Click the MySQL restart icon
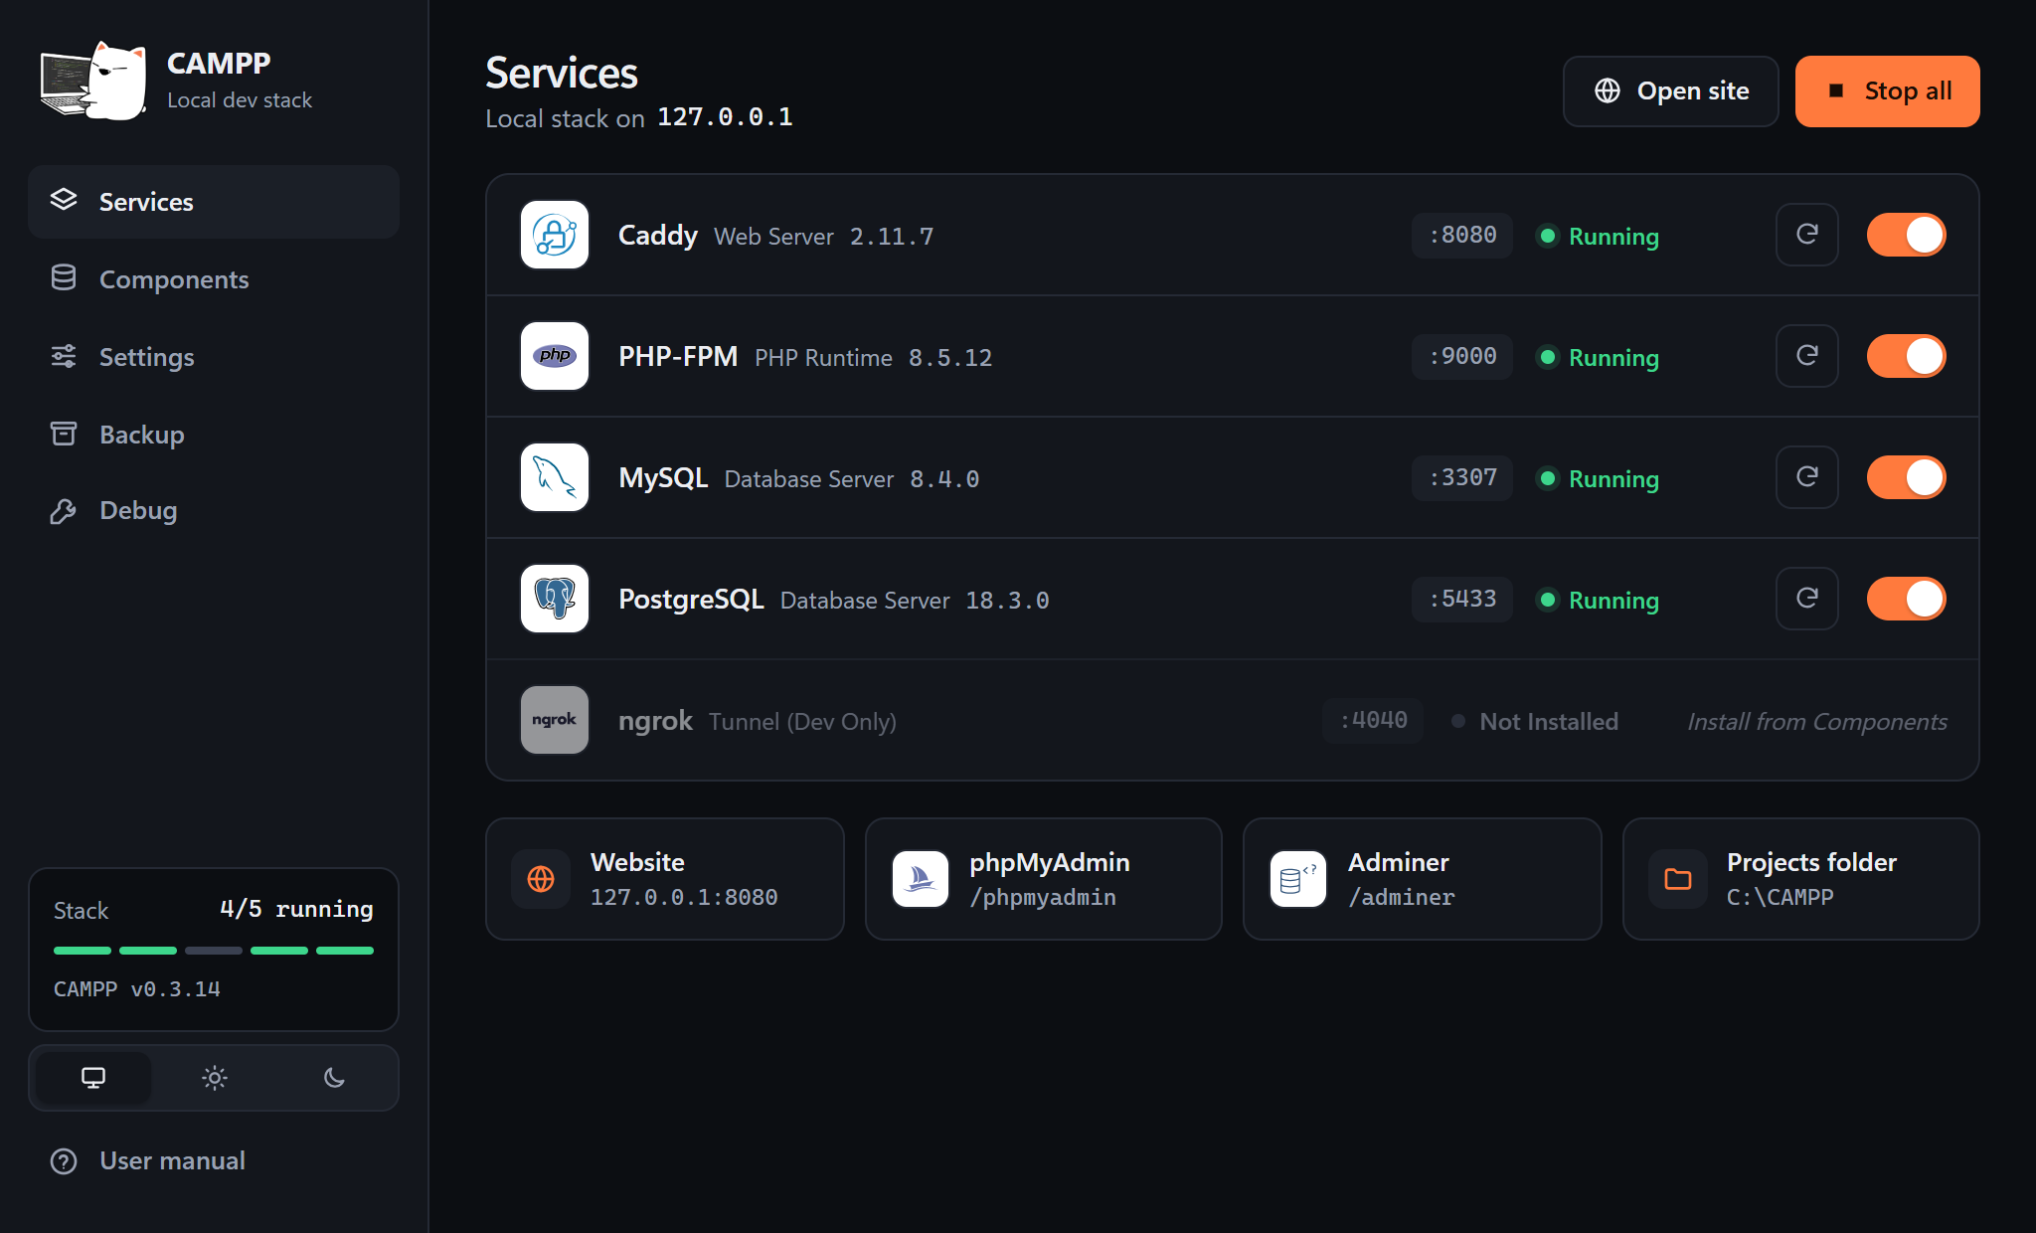 click(x=1806, y=477)
